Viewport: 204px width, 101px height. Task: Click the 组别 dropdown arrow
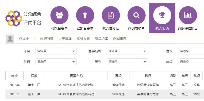click(145, 62)
